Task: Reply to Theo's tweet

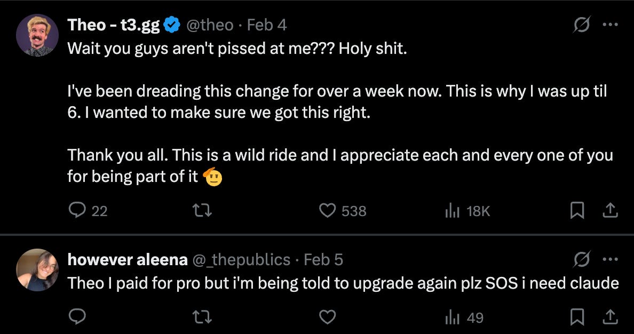Action: pyautogui.click(x=78, y=211)
